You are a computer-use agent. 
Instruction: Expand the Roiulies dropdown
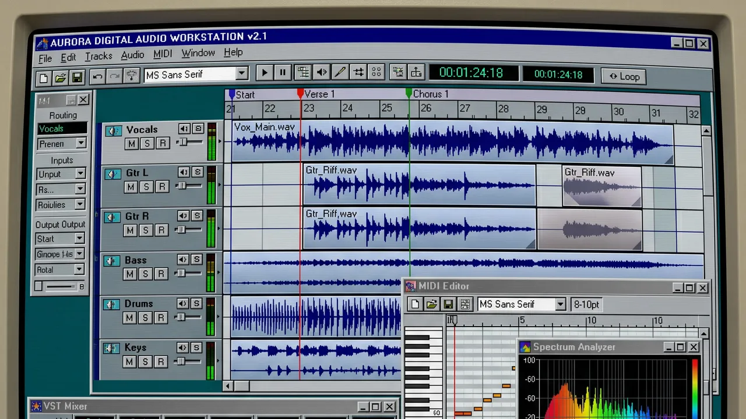tap(80, 204)
